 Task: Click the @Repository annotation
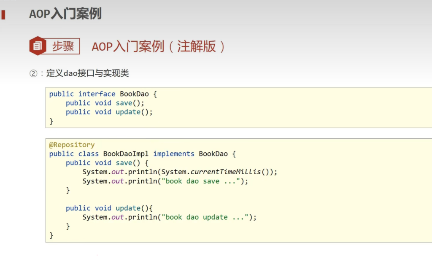pyautogui.click(x=72, y=145)
